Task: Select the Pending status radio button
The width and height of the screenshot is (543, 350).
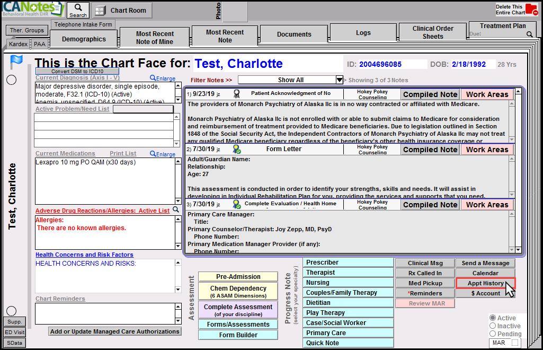Action: click(x=493, y=334)
